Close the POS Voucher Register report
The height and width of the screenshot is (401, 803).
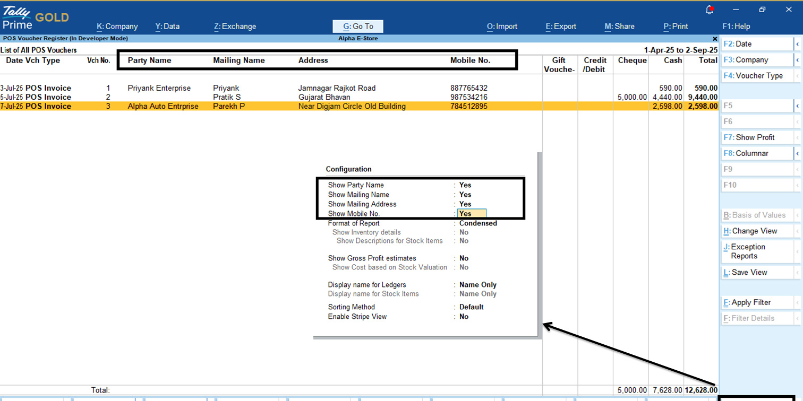(714, 38)
